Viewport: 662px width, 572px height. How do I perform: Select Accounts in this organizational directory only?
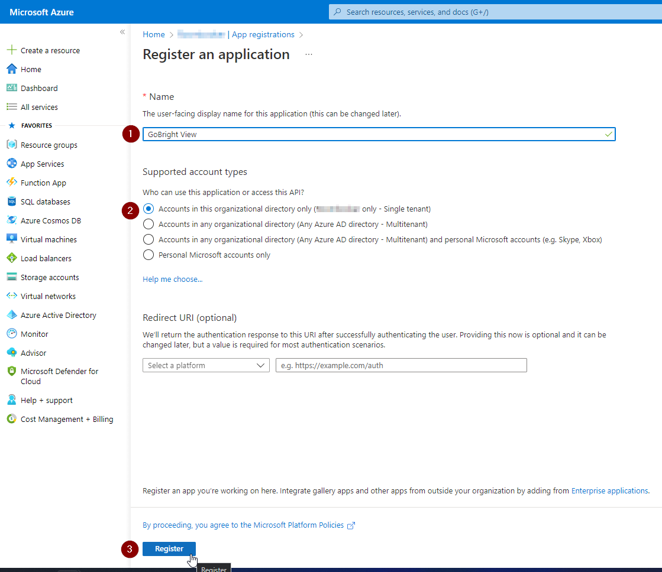148,209
